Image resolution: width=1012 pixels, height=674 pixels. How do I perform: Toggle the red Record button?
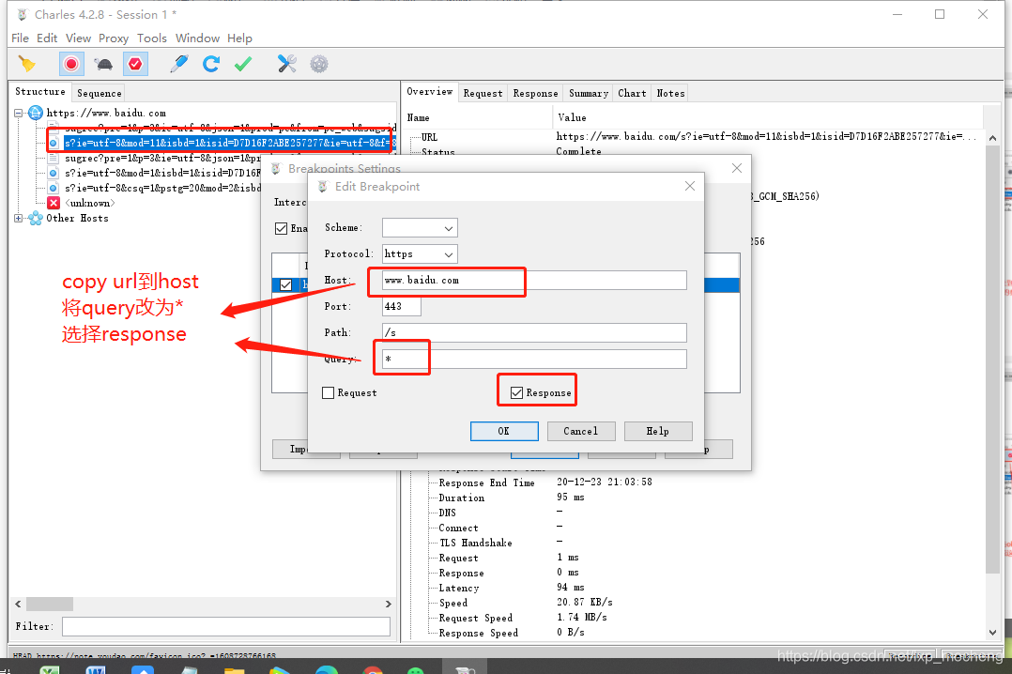pyautogui.click(x=71, y=64)
